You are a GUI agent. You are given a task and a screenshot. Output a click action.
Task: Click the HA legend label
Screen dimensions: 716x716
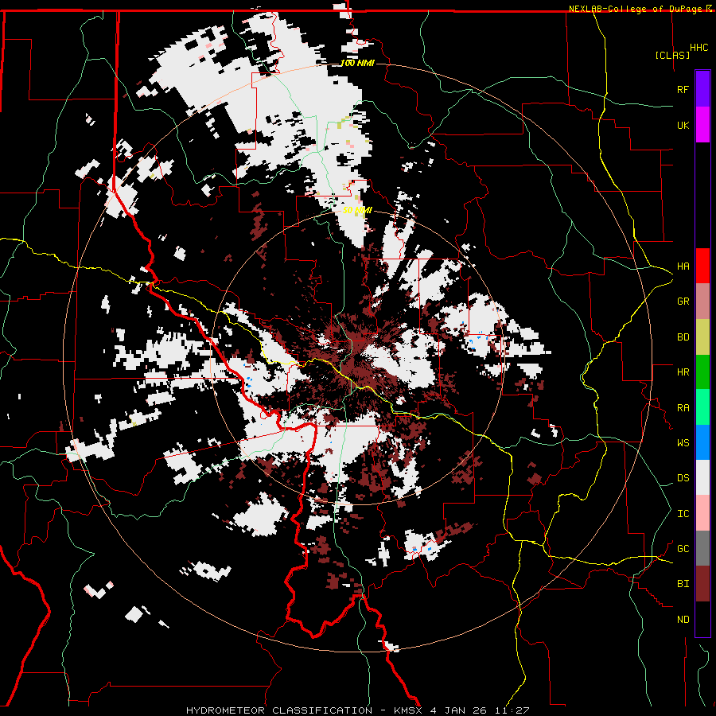[683, 266]
